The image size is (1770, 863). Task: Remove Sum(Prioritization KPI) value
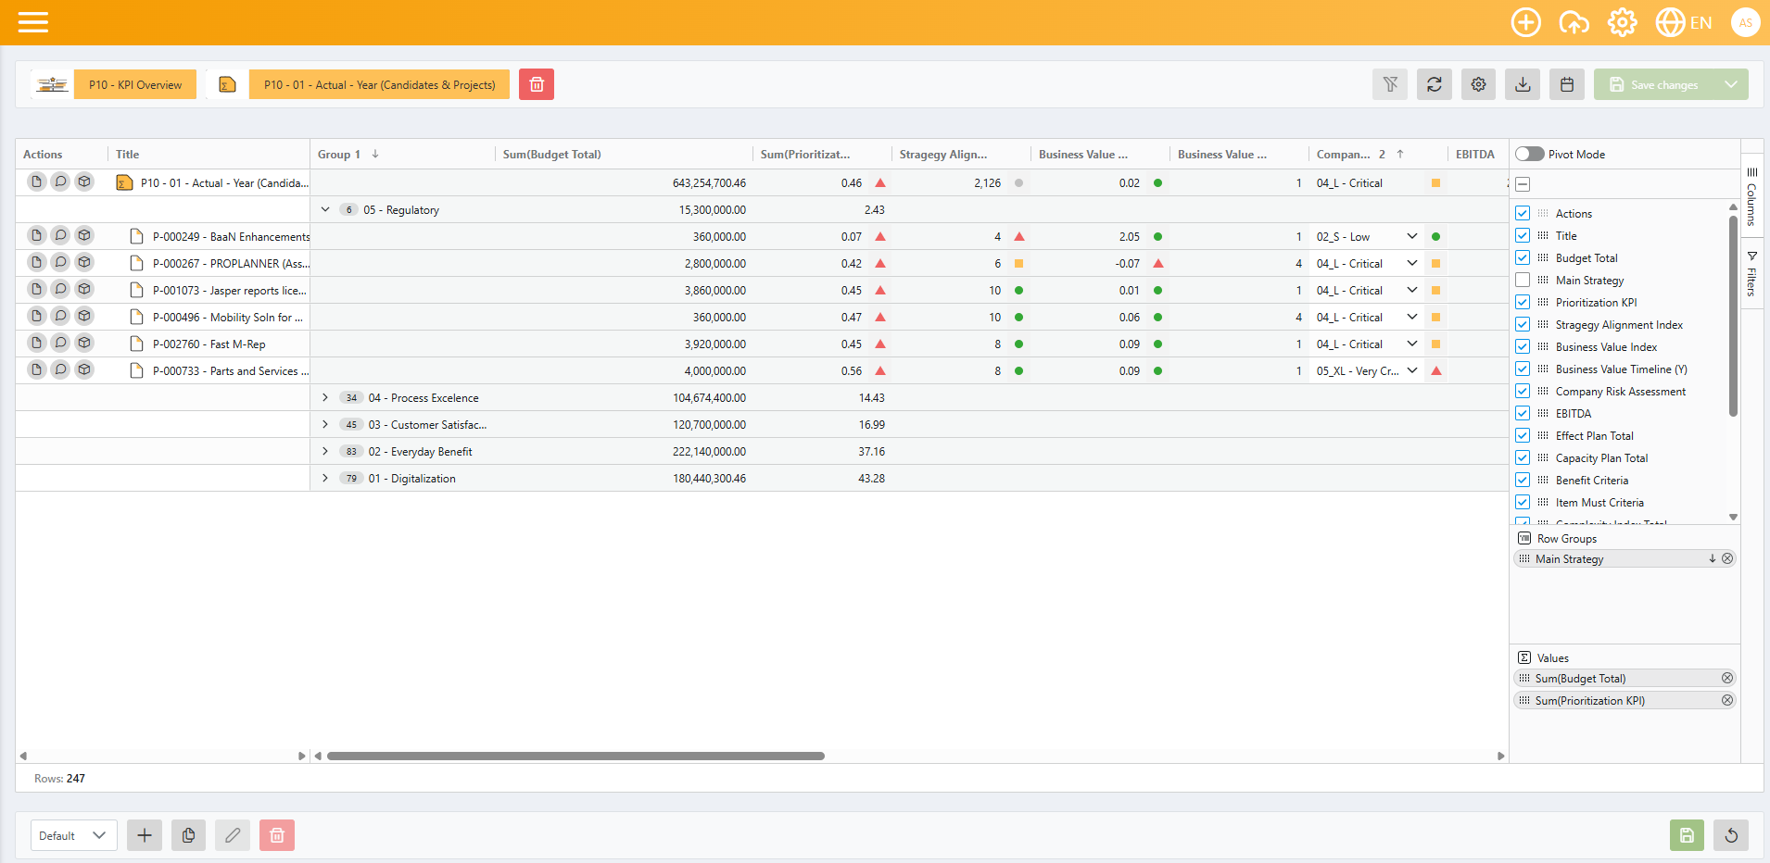pyautogui.click(x=1727, y=700)
